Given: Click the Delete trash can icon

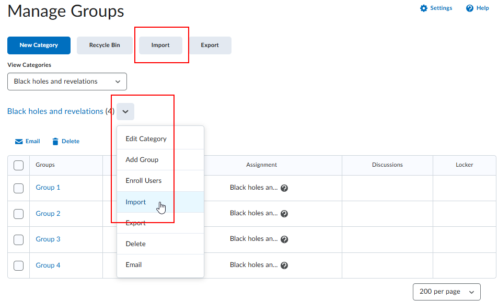Looking at the screenshot, I should click(x=55, y=142).
